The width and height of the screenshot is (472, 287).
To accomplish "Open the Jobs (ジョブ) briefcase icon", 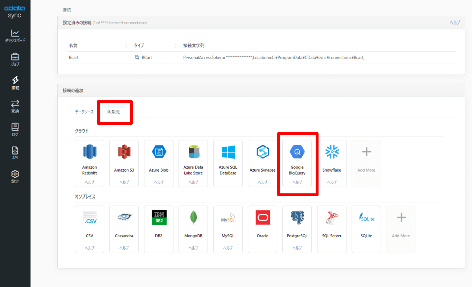I will (15, 60).
